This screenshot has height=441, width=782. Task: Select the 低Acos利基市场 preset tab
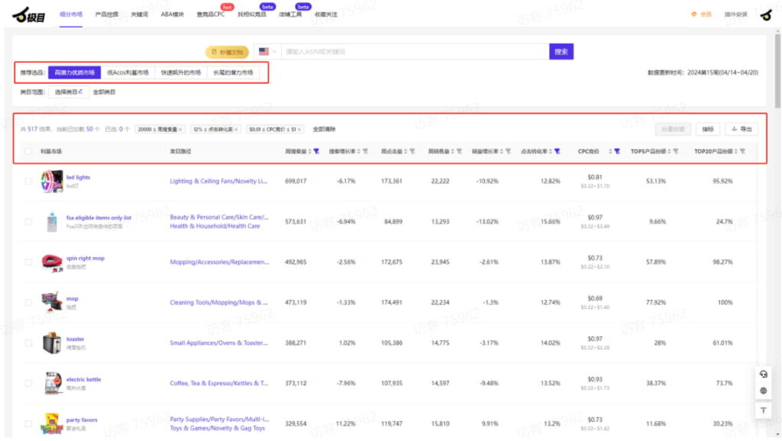click(x=128, y=73)
